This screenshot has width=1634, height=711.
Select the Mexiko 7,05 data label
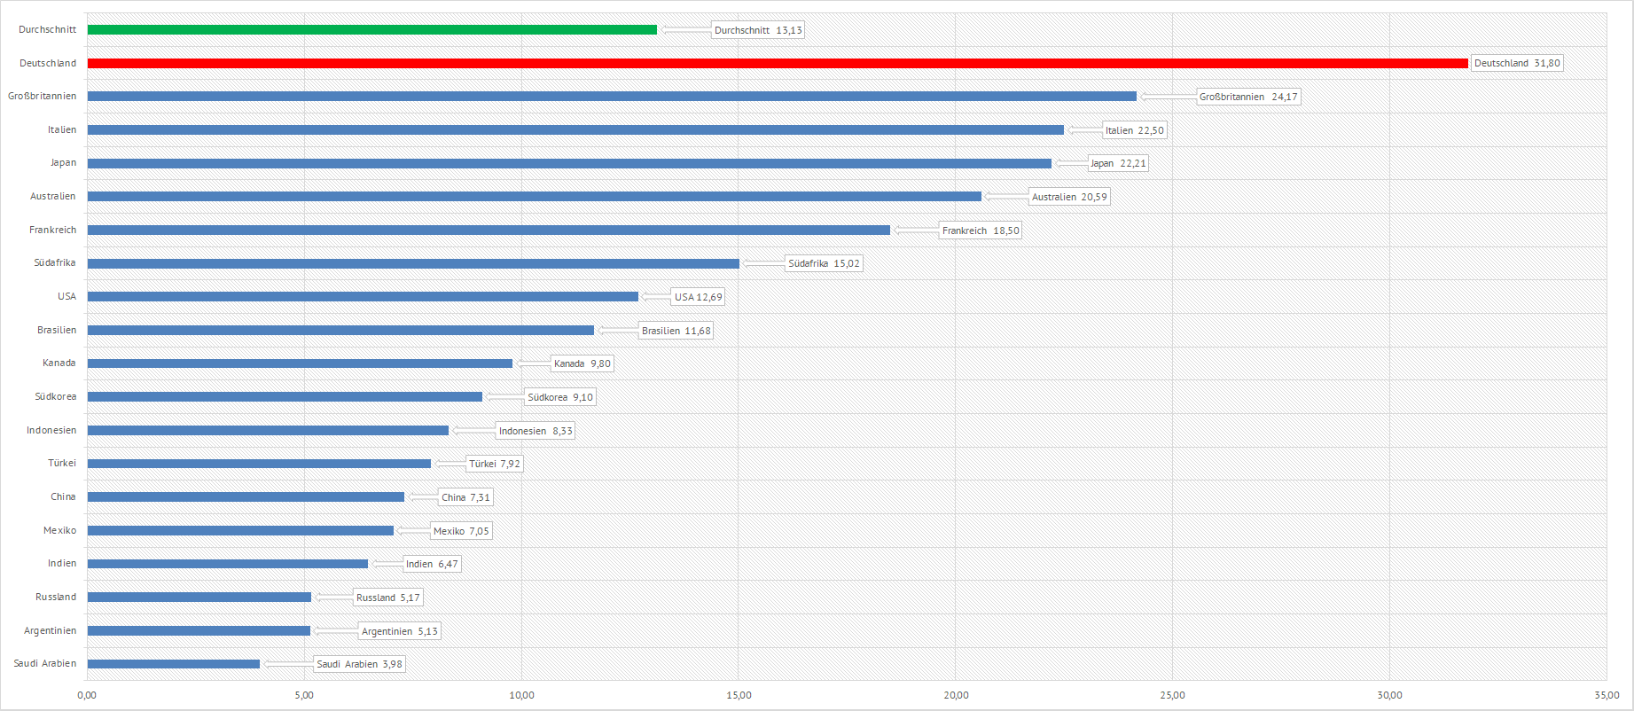[x=460, y=531]
